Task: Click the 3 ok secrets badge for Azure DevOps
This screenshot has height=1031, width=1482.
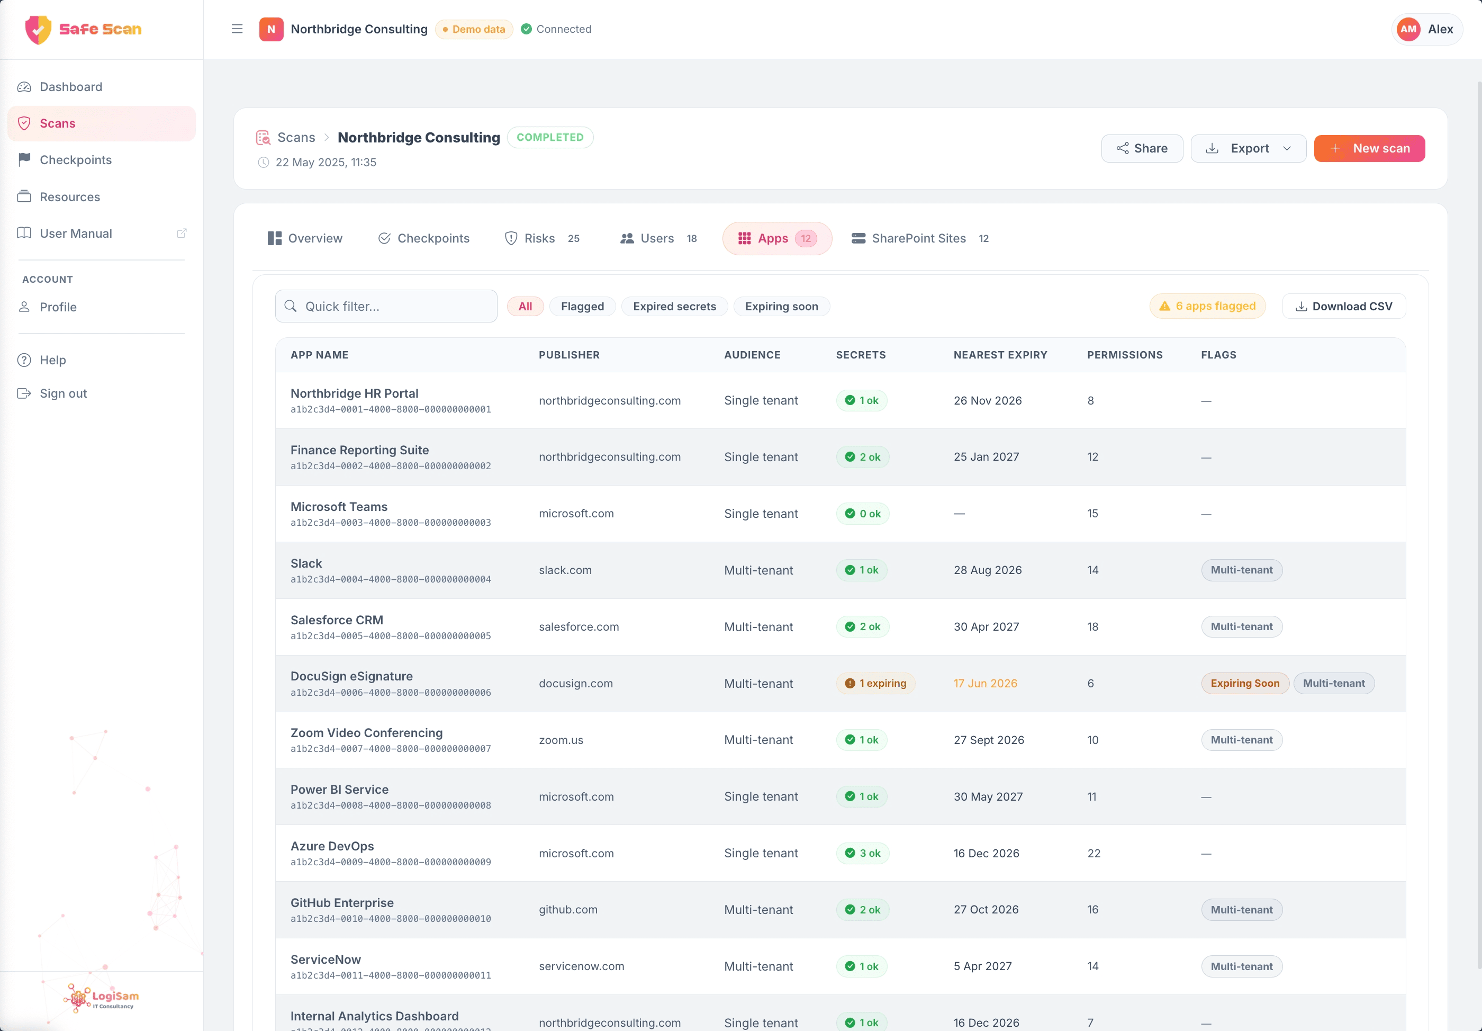Action: pyautogui.click(x=862, y=853)
